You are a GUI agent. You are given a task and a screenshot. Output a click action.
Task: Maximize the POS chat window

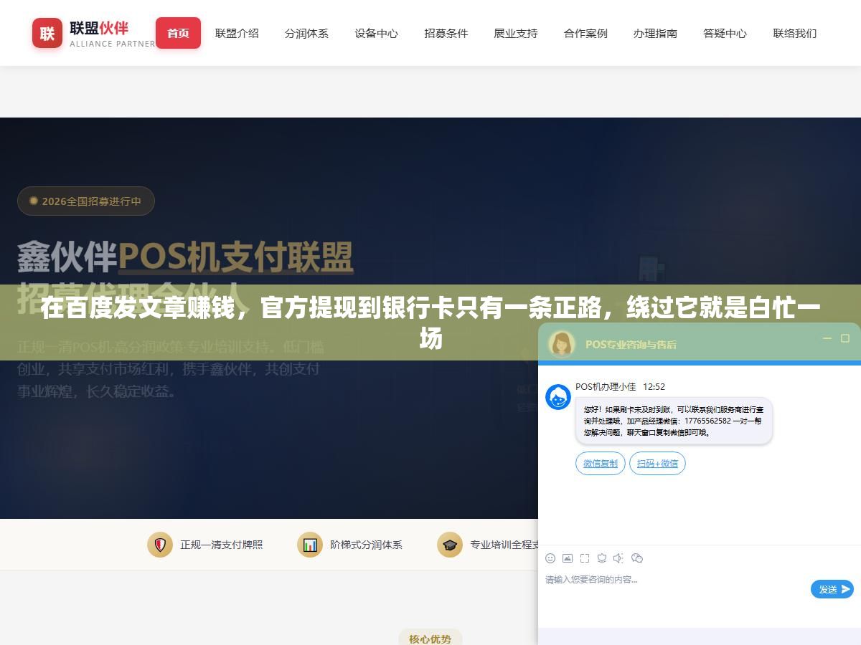tap(845, 338)
